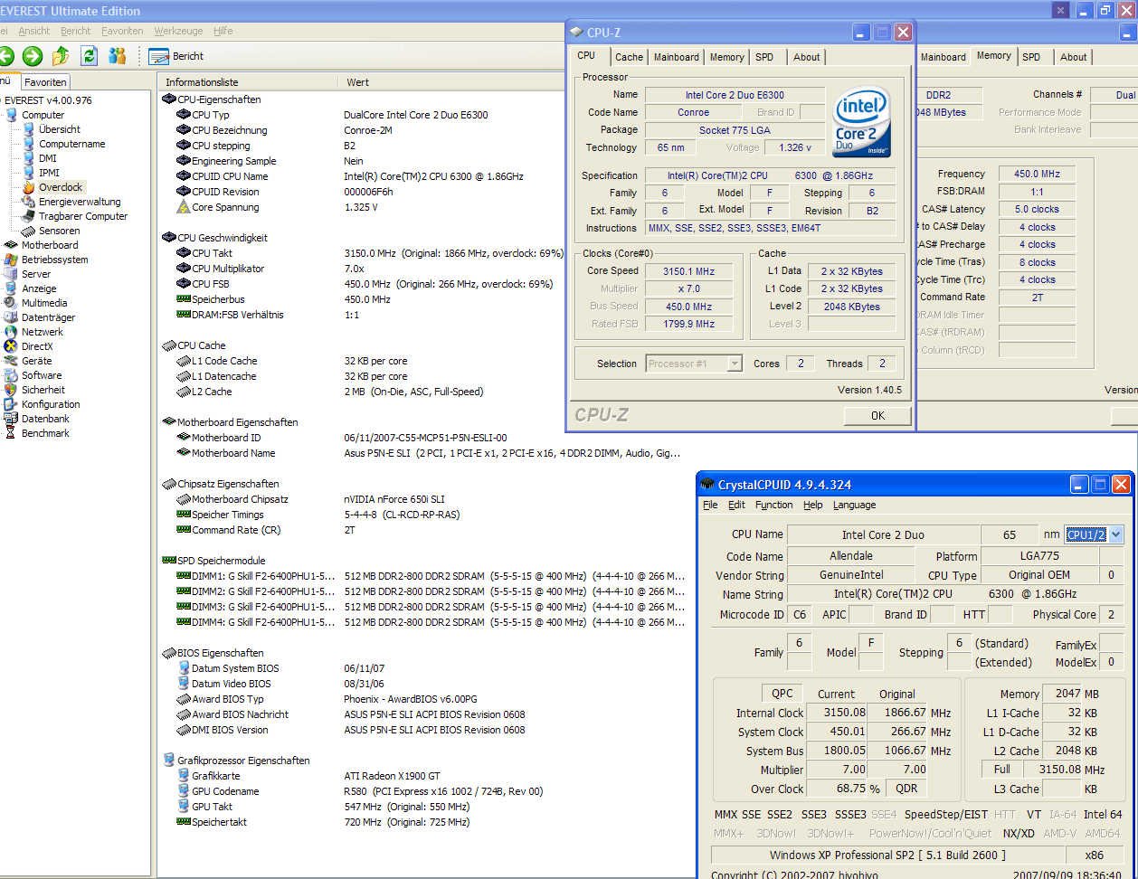This screenshot has height=879, width=1138.
Task: Select Datenträger in the EVEREST tree
Action: 49,317
